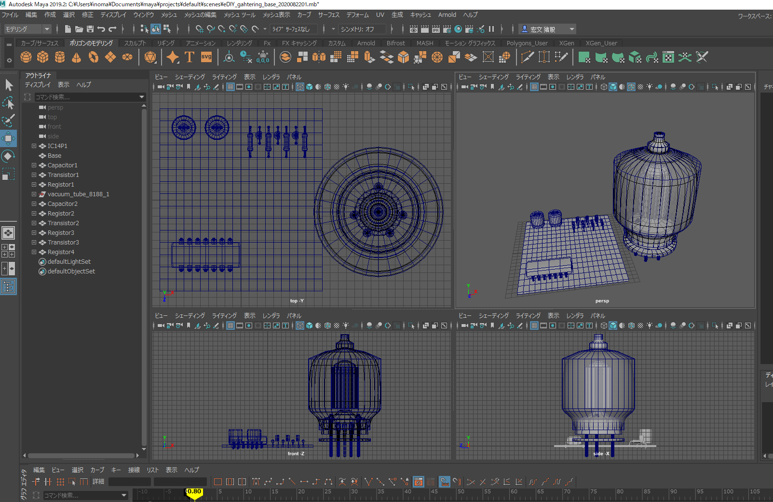
Task: Select the polygon Type text tool
Action: pos(190,57)
